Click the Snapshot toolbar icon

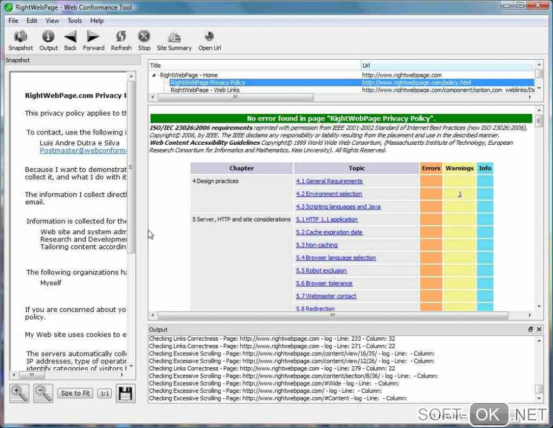tap(21, 37)
